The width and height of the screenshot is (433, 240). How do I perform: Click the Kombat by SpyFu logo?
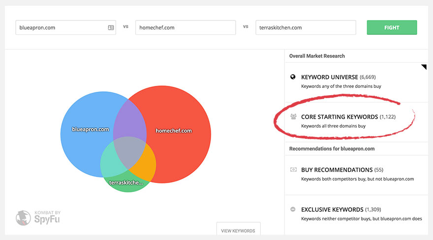pyautogui.click(x=38, y=218)
